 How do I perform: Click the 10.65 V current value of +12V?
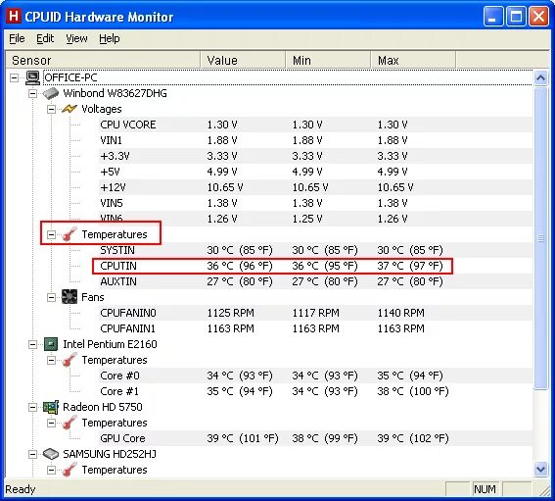[x=225, y=187]
